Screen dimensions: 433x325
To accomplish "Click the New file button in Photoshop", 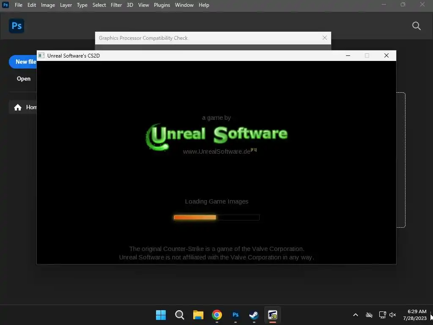I will pyautogui.click(x=23, y=62).
